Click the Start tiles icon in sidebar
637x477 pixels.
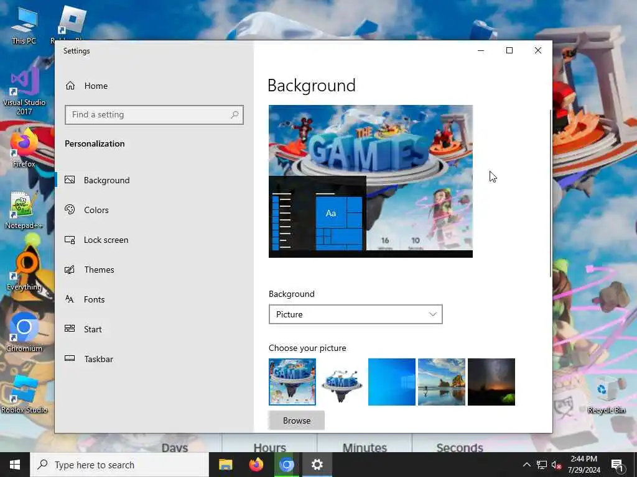click(x=70, y=329)
